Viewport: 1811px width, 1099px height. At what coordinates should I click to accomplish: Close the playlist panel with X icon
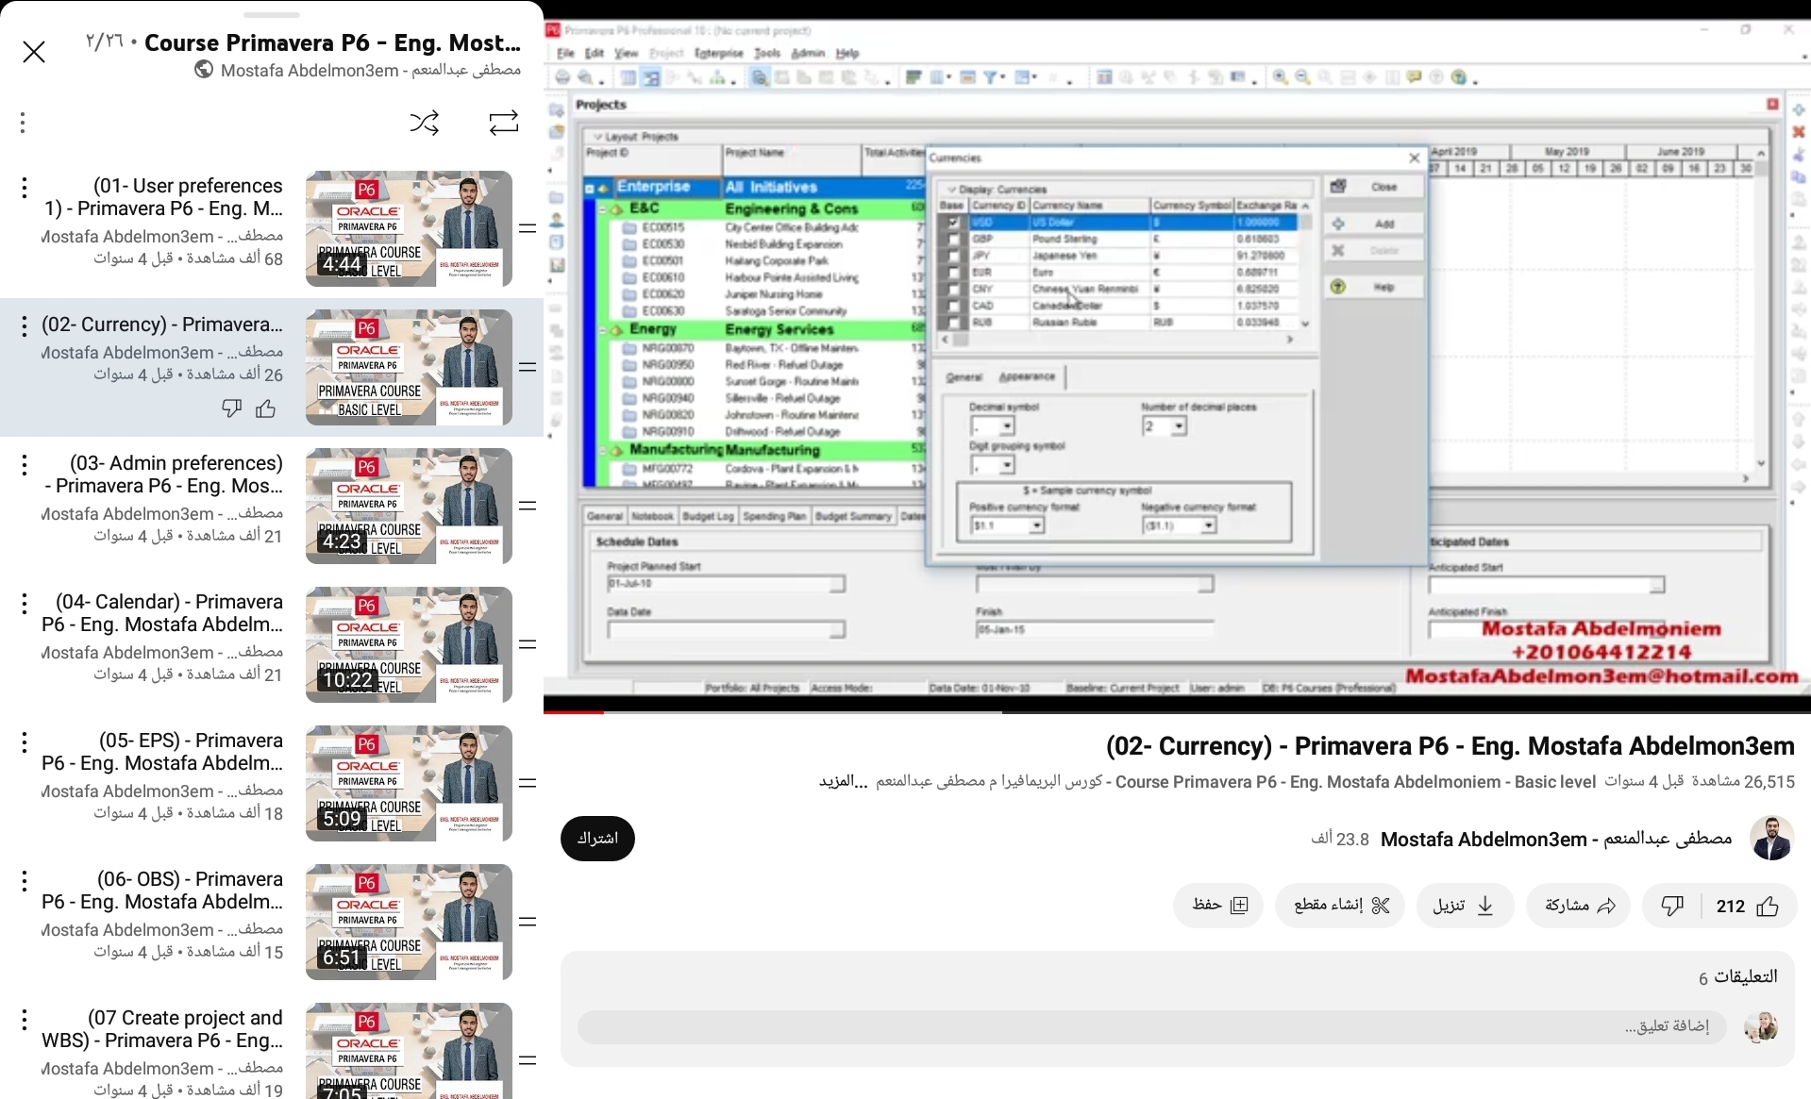[34, 52]
